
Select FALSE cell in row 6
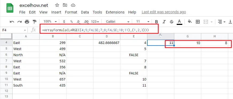(134, 55)
